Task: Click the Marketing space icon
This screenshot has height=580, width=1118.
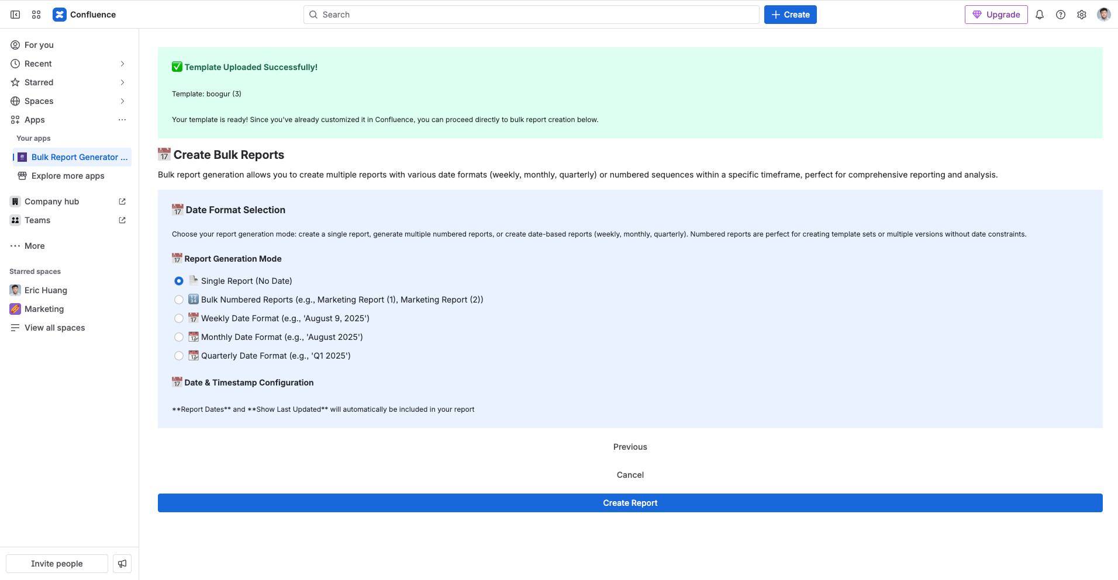Action: click(x=15, y=309)
